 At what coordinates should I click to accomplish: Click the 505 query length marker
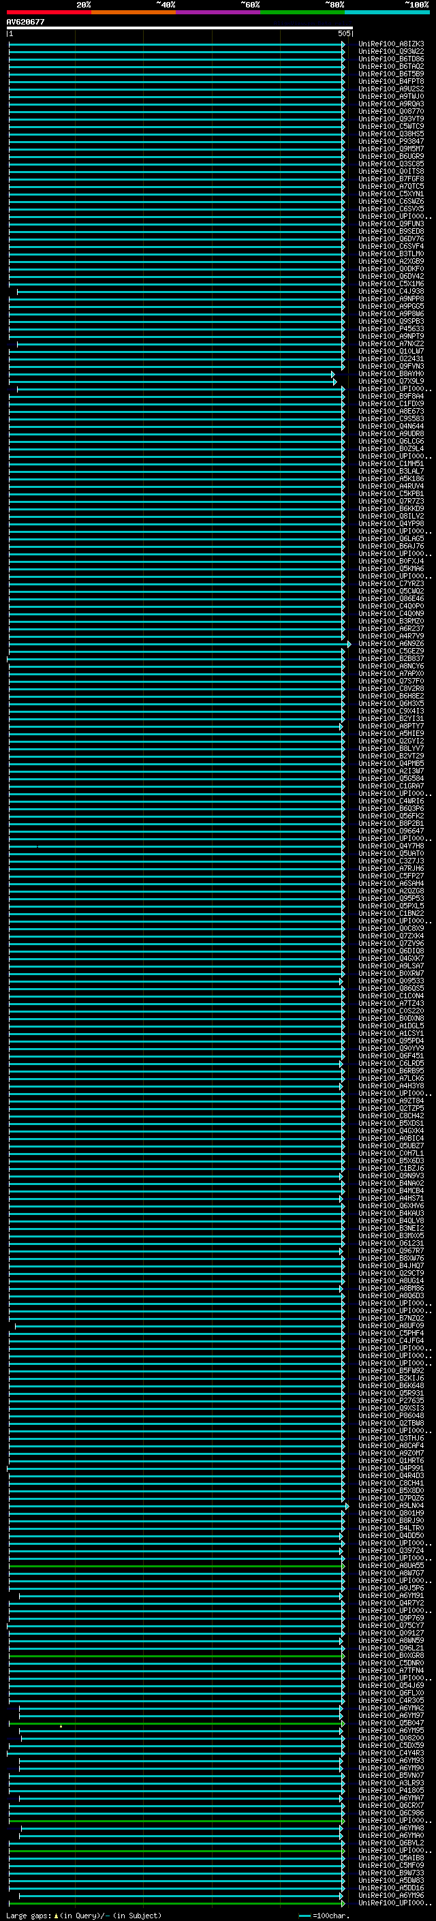[x=343, y=33]
